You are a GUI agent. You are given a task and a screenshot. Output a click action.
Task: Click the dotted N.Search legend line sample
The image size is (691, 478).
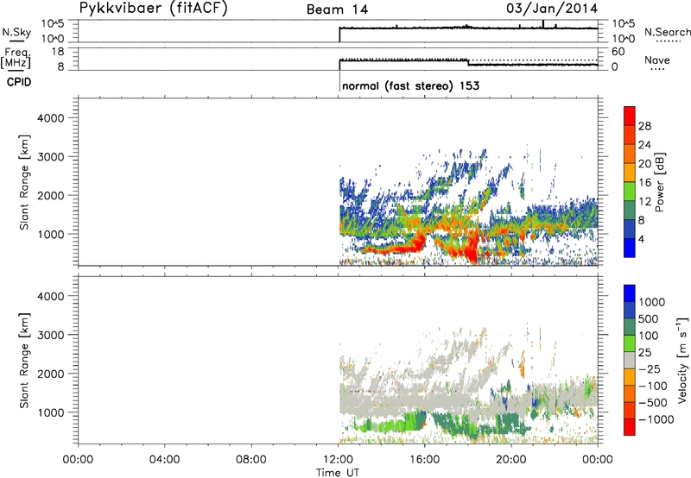click(x=669, y=41)
